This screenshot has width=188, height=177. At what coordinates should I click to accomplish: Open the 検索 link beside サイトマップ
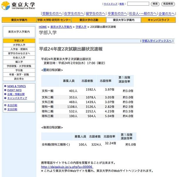click(x=122, y=4)
